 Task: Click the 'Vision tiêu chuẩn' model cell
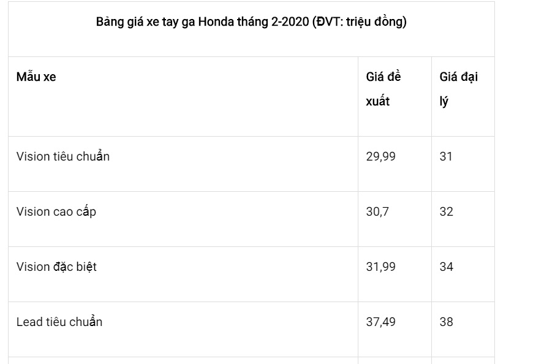point(63,156)
